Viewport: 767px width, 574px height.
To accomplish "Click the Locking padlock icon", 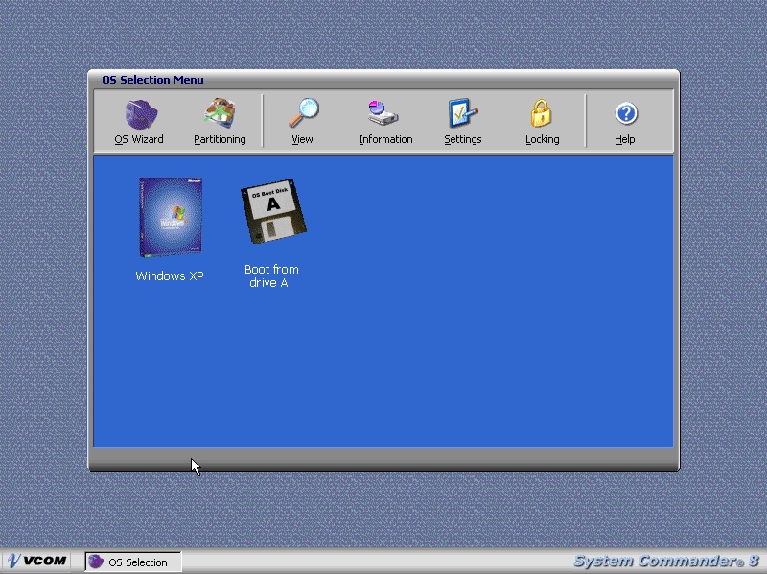I will 541,113.
